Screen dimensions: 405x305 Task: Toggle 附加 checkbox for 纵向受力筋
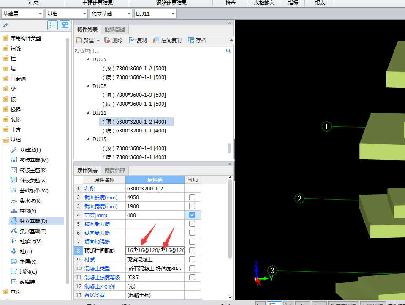coord(192,233)
